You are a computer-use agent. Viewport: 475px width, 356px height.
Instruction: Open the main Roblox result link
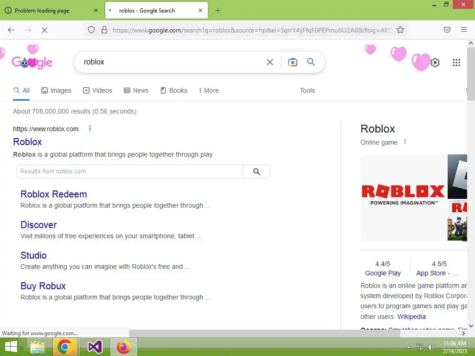point(27,142)
